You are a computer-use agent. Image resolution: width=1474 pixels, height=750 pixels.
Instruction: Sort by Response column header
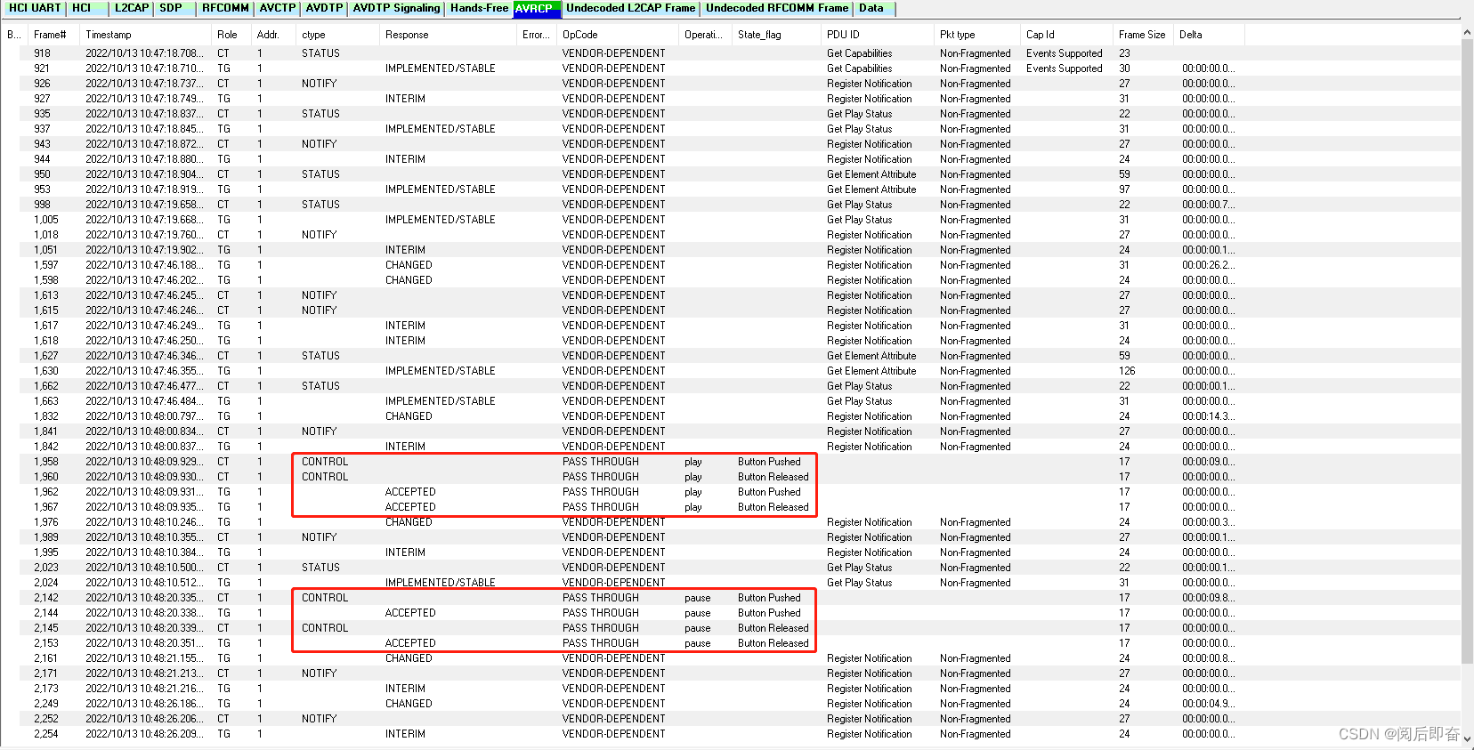click(448, 35)
